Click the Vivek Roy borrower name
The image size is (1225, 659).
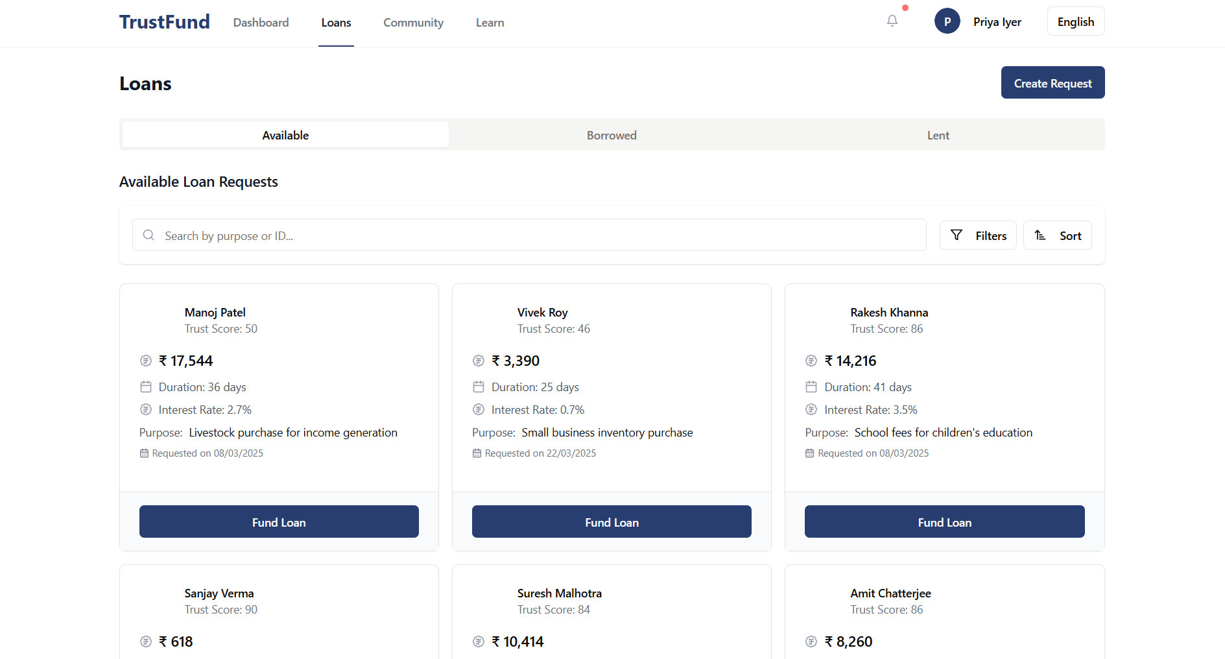click(542, 313)
